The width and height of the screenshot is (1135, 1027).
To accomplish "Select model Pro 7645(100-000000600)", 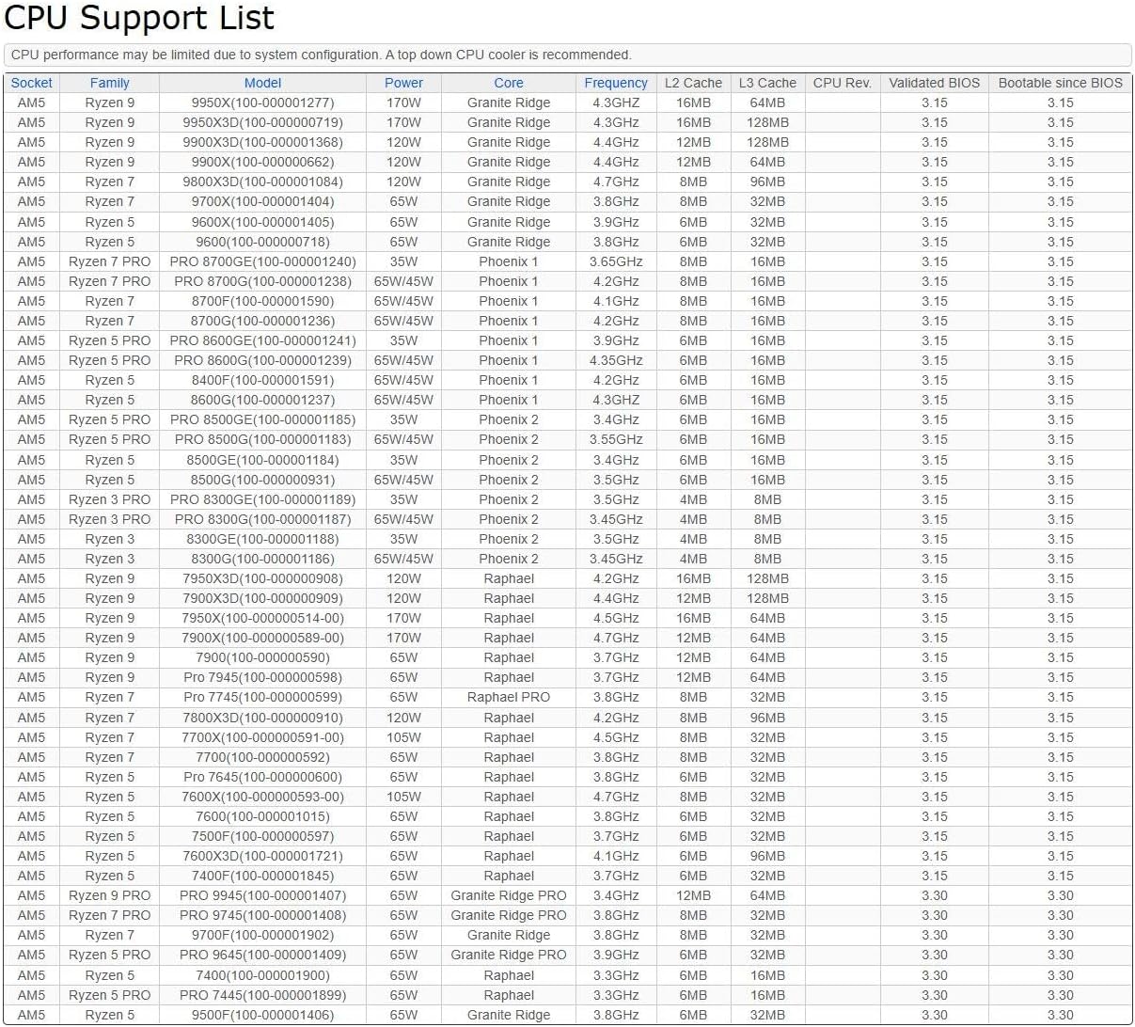I will tap(262, 777).
